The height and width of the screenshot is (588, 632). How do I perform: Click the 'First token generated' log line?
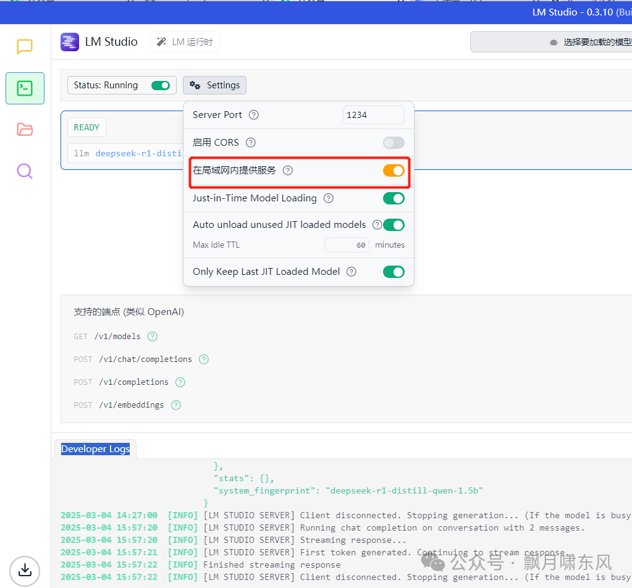pyautogui.click(x=317, y=553)
